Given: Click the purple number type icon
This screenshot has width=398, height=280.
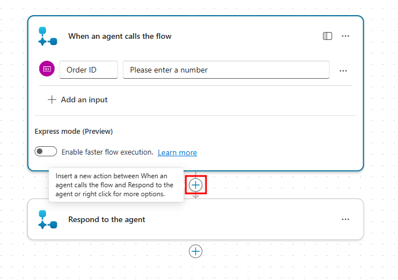Looking at the screenshot, I should pyautogui.click(x=47, y=69).
